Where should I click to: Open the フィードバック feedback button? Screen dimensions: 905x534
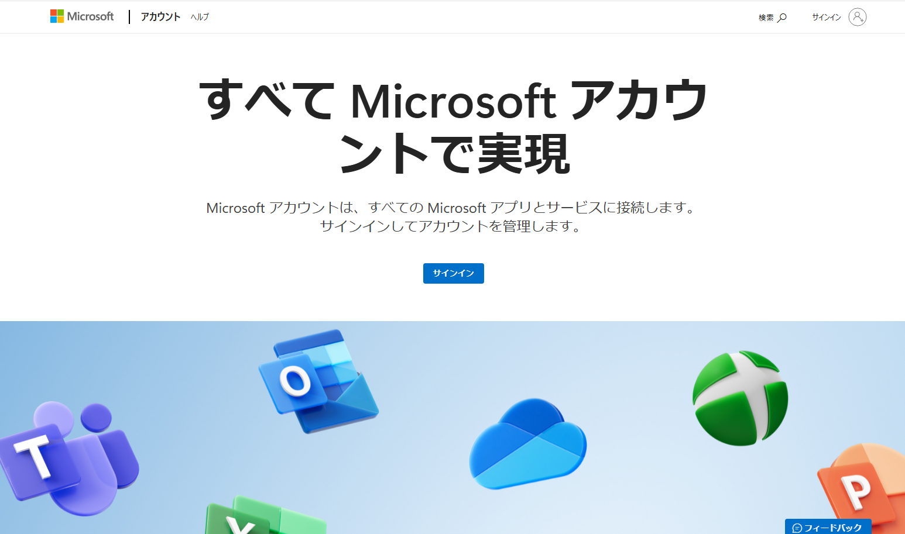[828, 526]
